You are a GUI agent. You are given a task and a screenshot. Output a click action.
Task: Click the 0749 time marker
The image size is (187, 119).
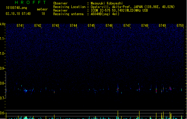(x=162, y=26)
